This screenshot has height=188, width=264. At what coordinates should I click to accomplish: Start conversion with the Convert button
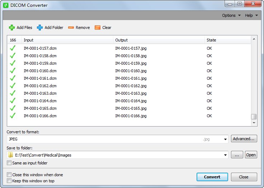(x=212, y=177)
